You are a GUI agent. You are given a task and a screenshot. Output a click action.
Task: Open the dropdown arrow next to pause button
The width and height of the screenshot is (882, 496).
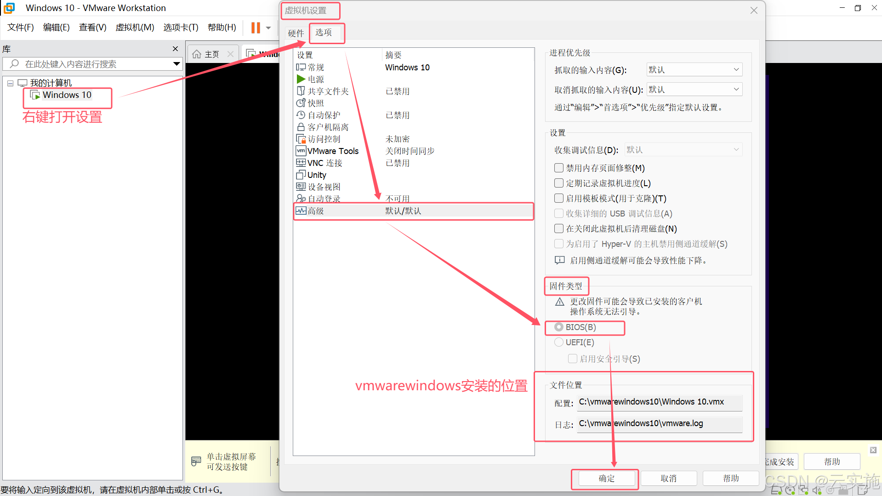pos(268,28)
